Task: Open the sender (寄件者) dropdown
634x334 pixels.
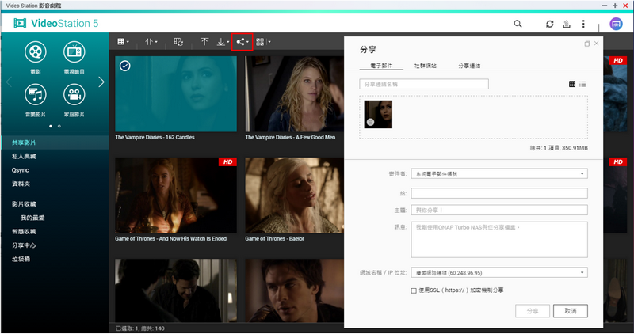Action: coord(499,173)
